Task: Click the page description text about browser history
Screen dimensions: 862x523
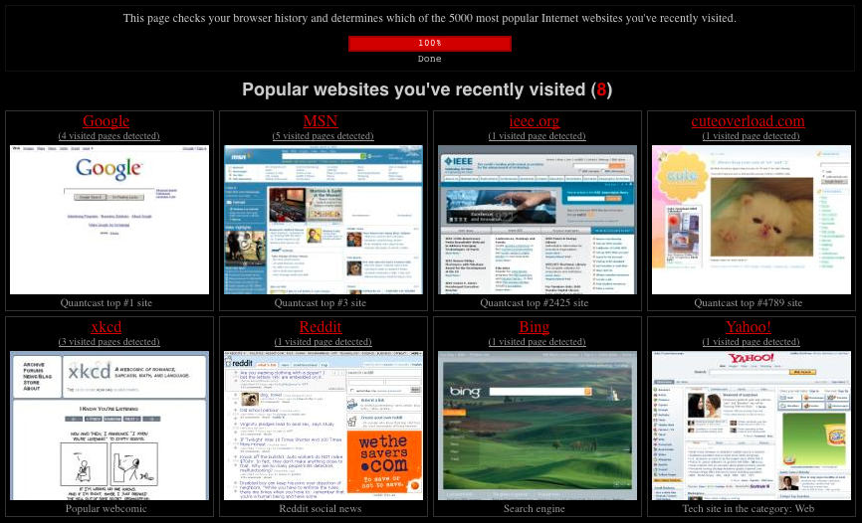Action: point(430,18)
